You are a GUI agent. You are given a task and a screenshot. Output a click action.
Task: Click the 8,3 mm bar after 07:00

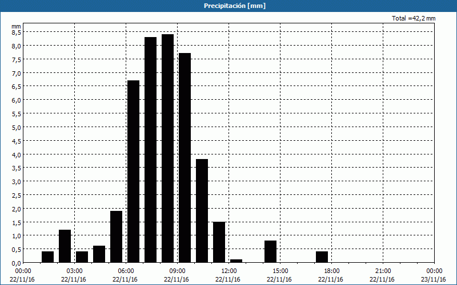(x=150, y=150)
